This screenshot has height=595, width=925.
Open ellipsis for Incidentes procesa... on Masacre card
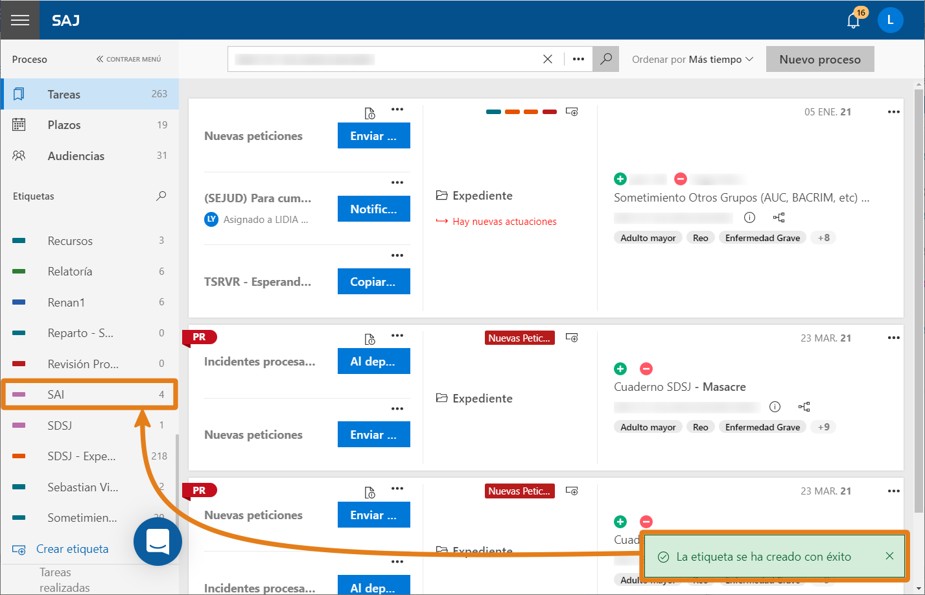[x=397, y=335]
